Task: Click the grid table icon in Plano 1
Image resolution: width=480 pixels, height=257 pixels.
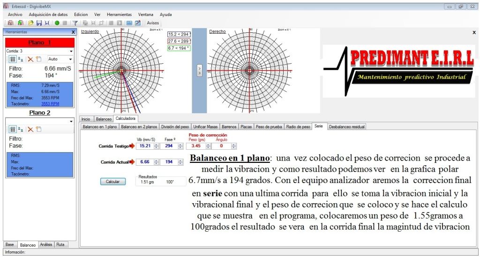Action: 13,59
